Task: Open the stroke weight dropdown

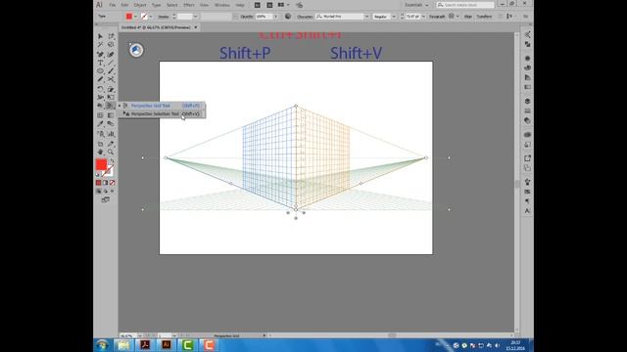Action: pyautogui.click(x=195, y=17)
